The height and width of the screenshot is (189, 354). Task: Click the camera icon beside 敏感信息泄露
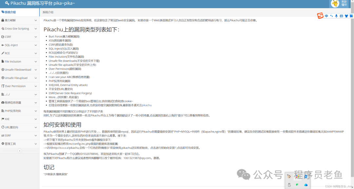3,103
